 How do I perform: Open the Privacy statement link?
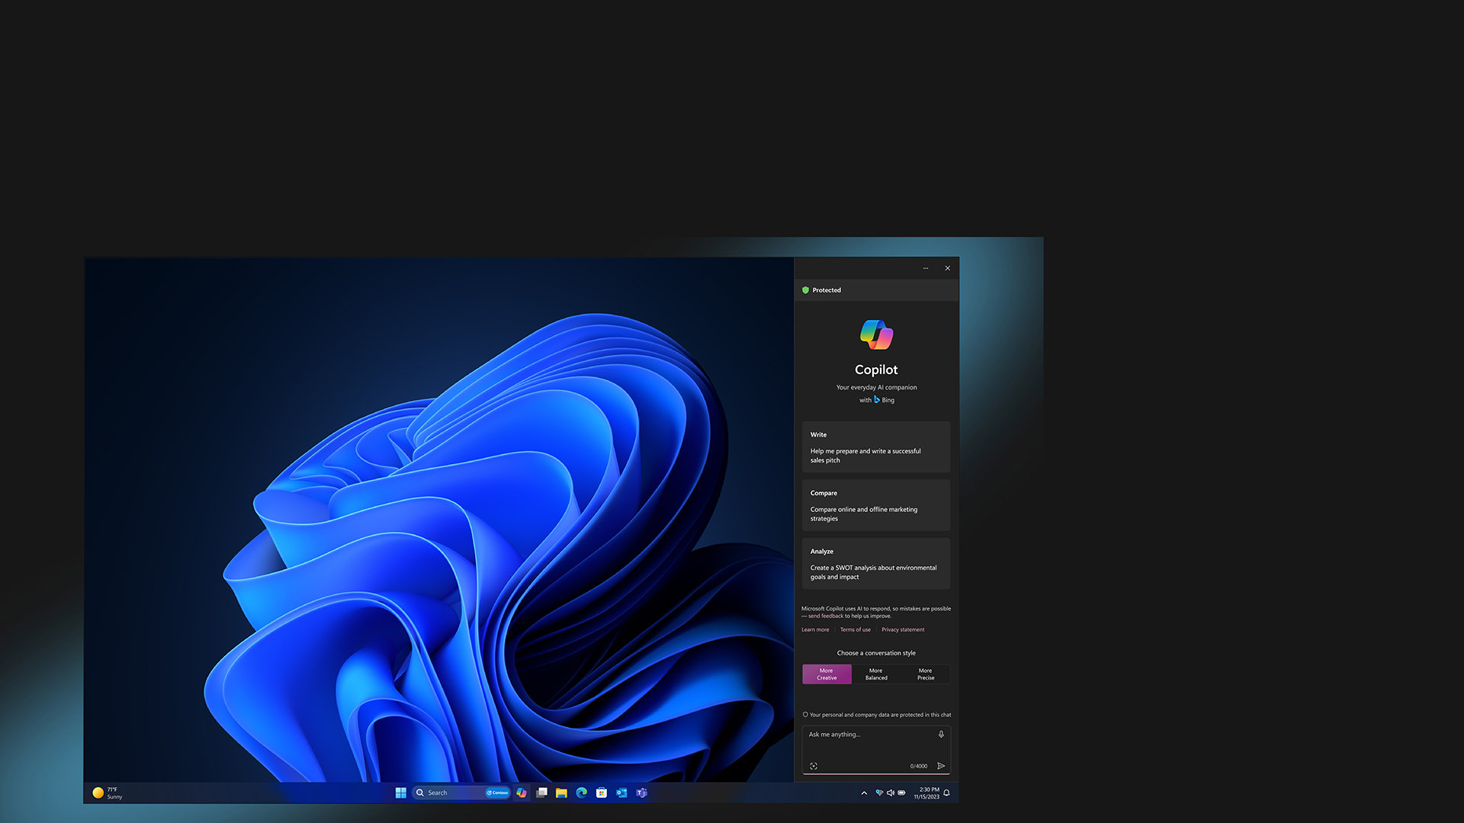point(903,629)
